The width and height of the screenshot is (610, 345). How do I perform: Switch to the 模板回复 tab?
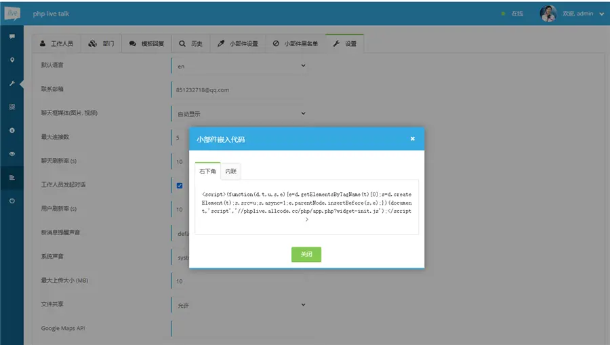(146, 43)
